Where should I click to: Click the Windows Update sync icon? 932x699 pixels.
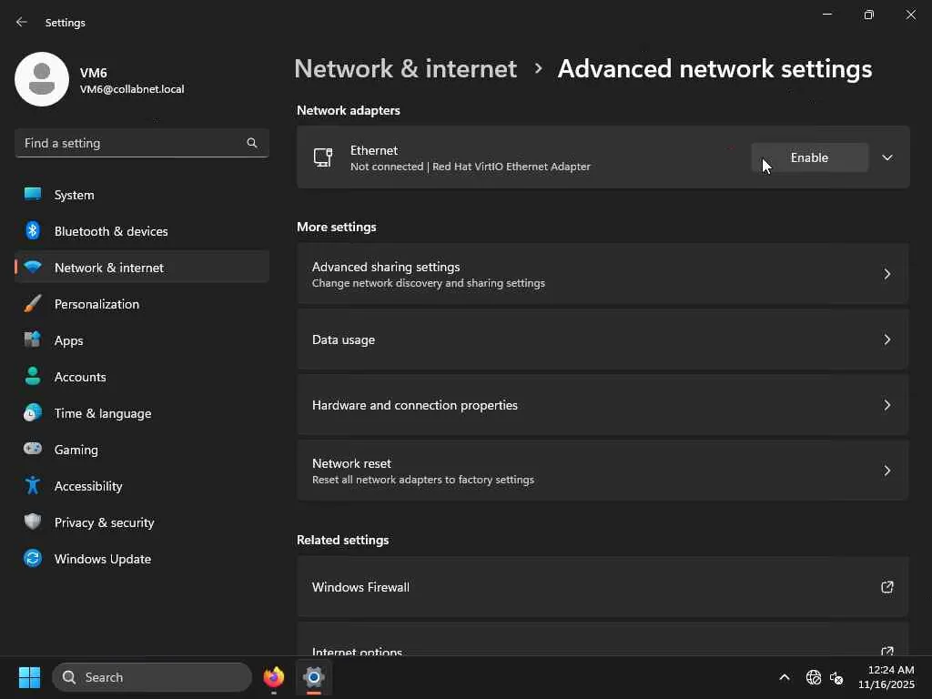coord(33,559)
